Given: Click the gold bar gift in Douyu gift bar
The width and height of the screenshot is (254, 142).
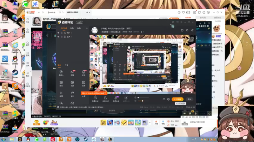Looking at the screenshot, I should [124, 122].
